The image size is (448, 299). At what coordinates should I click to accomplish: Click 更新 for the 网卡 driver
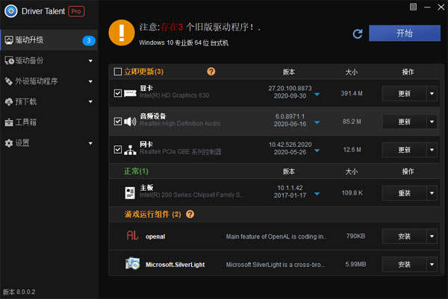pos(404,150)
